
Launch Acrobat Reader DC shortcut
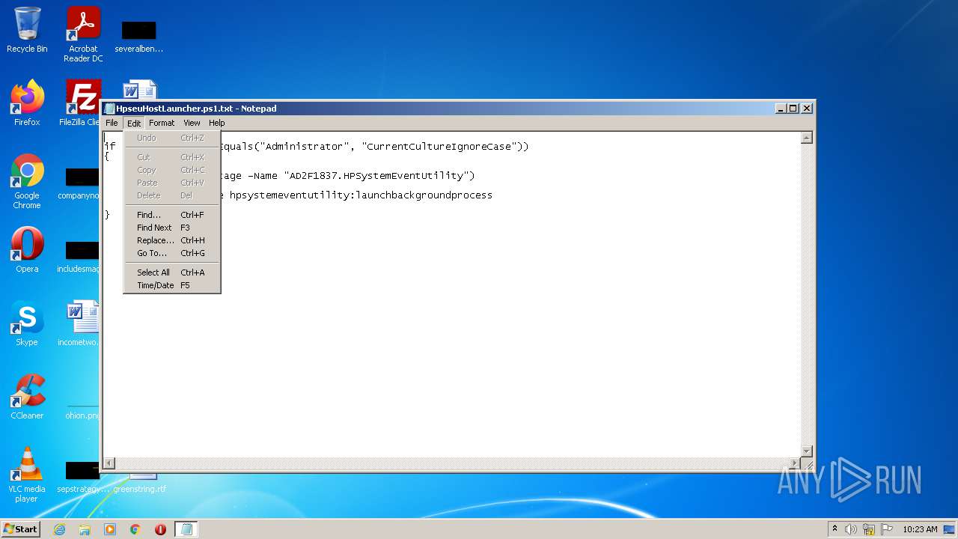pos(83,34)
